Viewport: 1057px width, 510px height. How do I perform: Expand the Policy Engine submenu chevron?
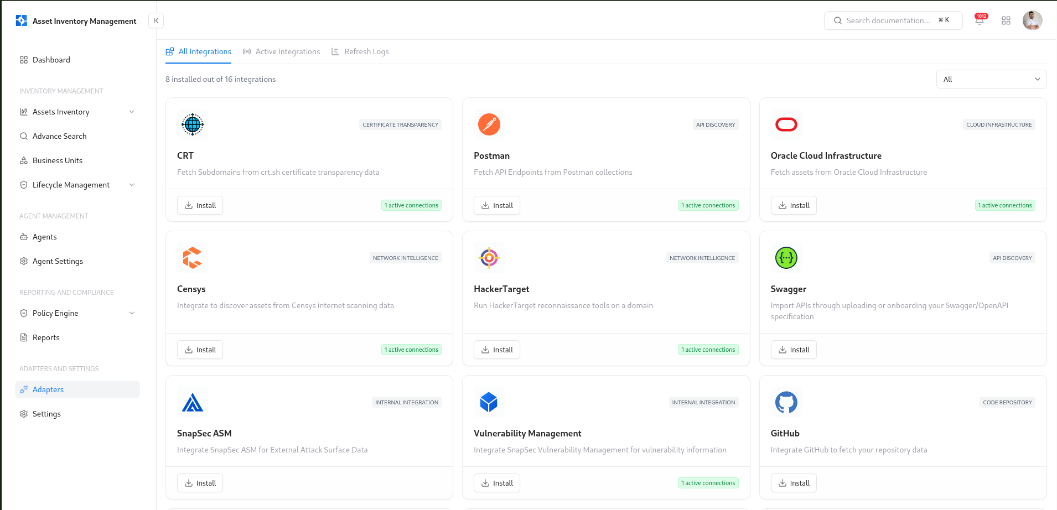point(132,313)
